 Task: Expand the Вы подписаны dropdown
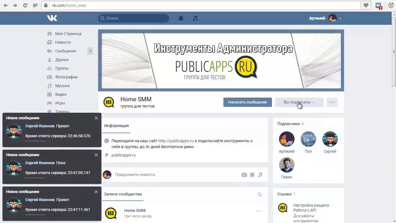tap(299, 102)
